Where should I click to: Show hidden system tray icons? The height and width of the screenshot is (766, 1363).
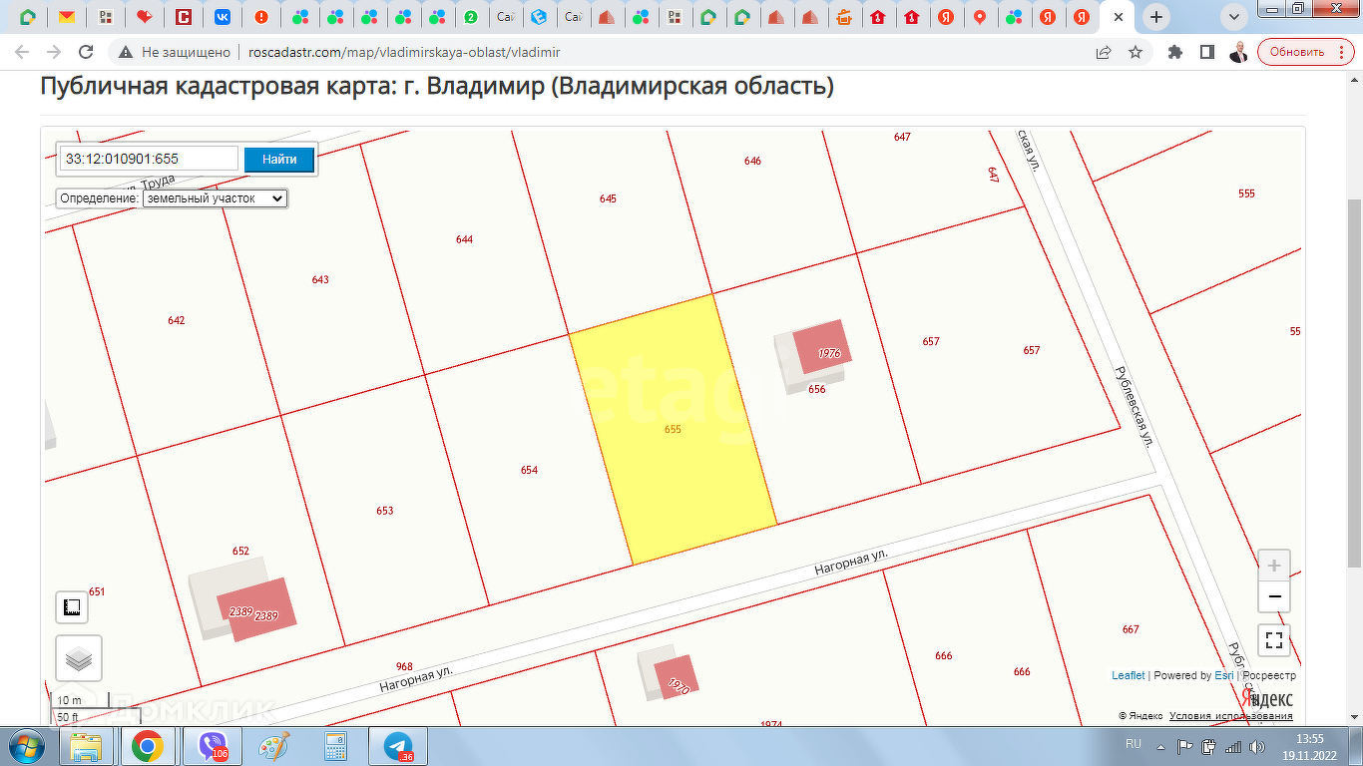tap(1159, 746)
